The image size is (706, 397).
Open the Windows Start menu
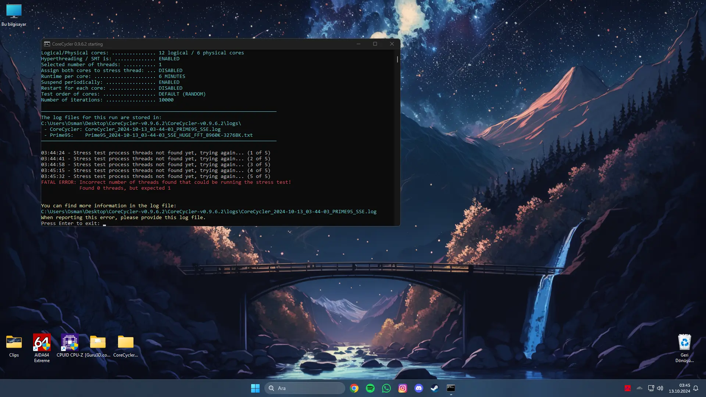coord(255,388)
